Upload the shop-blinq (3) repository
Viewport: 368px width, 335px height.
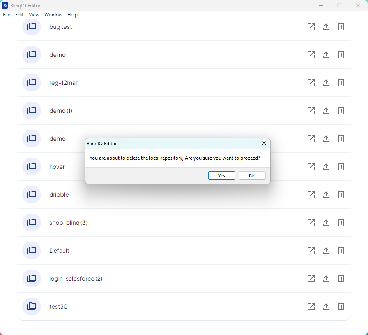pos(326,223)
